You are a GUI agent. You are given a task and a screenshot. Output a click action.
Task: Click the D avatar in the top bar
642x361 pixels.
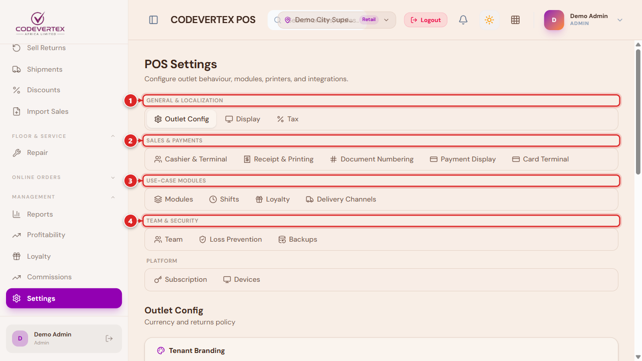(x=554, y=20)
